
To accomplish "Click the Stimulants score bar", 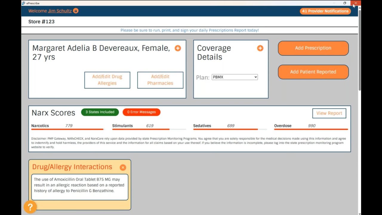I will click(149, 129).
